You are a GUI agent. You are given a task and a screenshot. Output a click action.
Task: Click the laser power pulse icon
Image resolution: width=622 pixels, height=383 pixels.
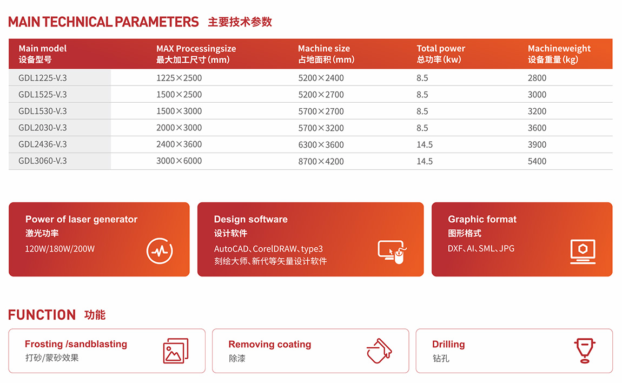160,251
